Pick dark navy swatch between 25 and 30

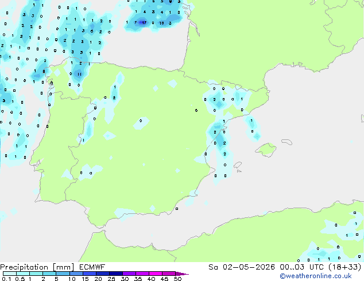click(115, 274)
